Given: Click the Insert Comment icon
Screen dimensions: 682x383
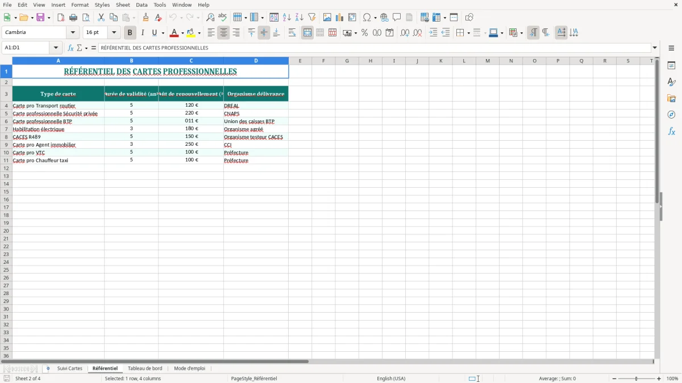Looking at the screenshot, I should (397, 18).
